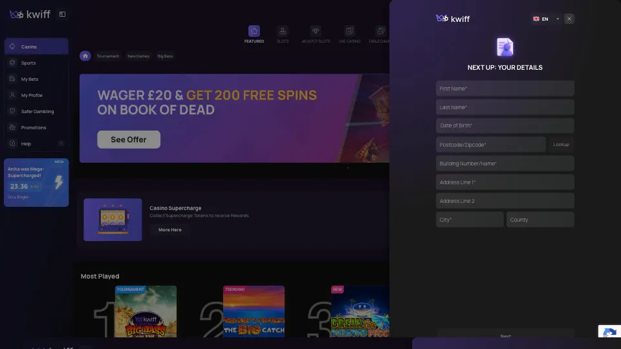Open the Big Bass Splash tournament game
Viewport: 621px width, 349px height.
146,312
